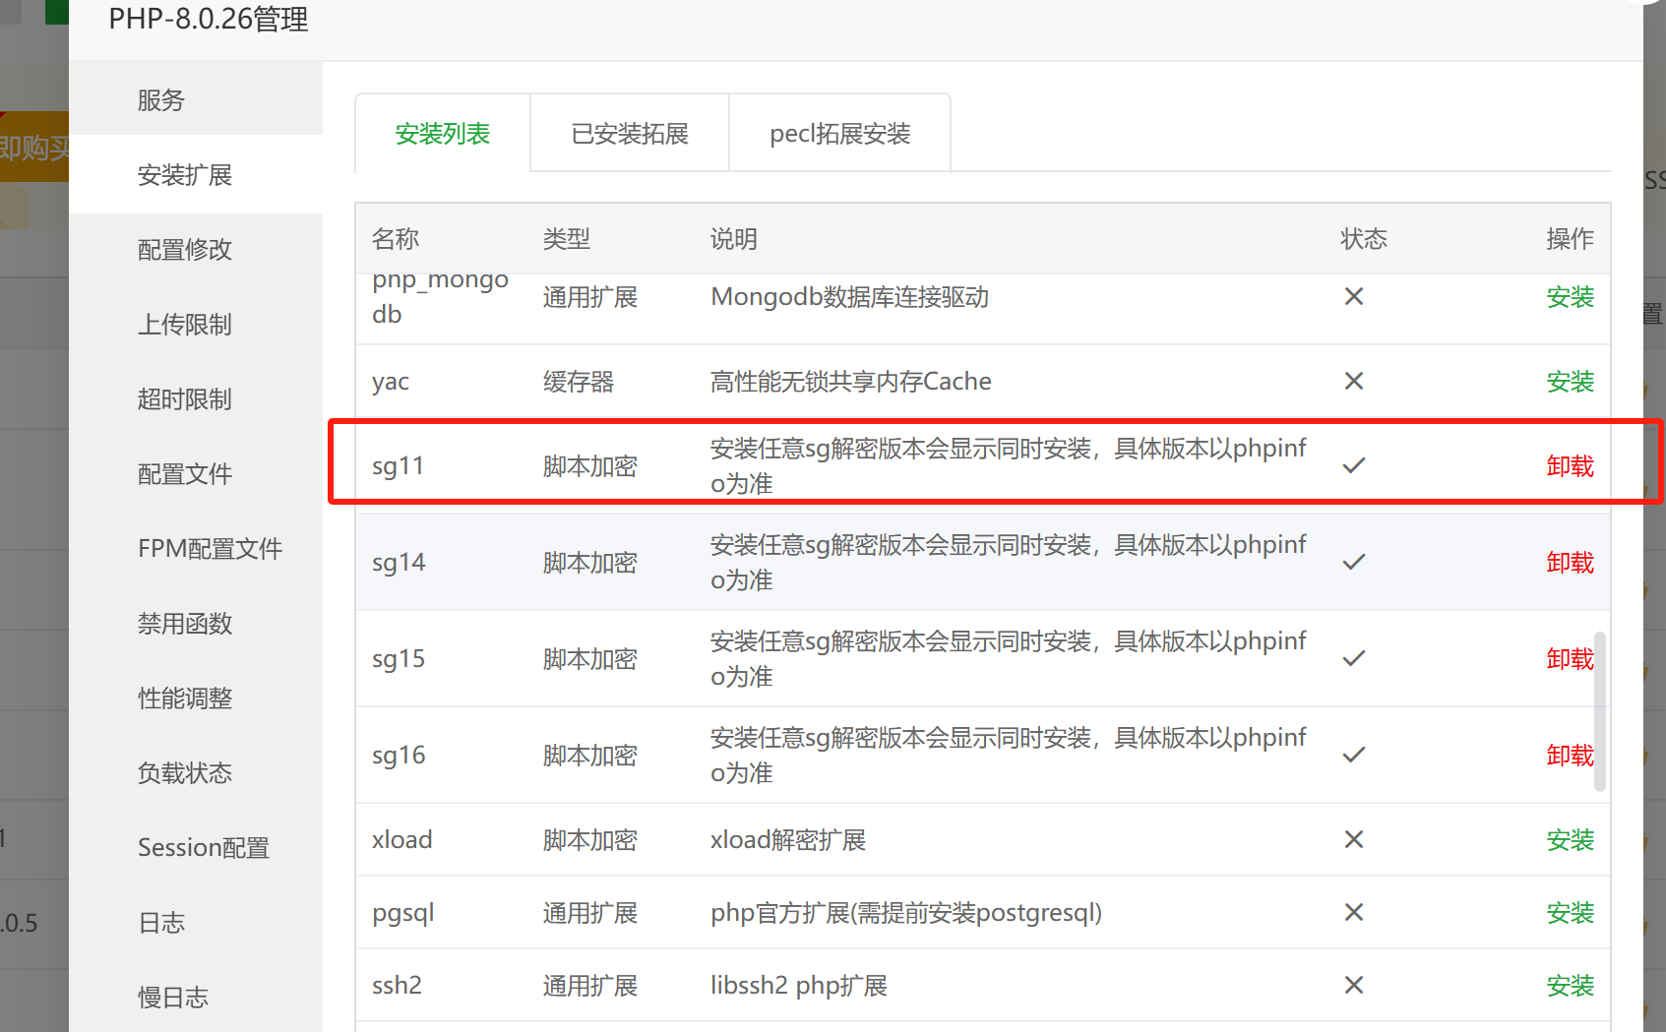Click 高性能无锁共享内存Cache description

[851, 382]
